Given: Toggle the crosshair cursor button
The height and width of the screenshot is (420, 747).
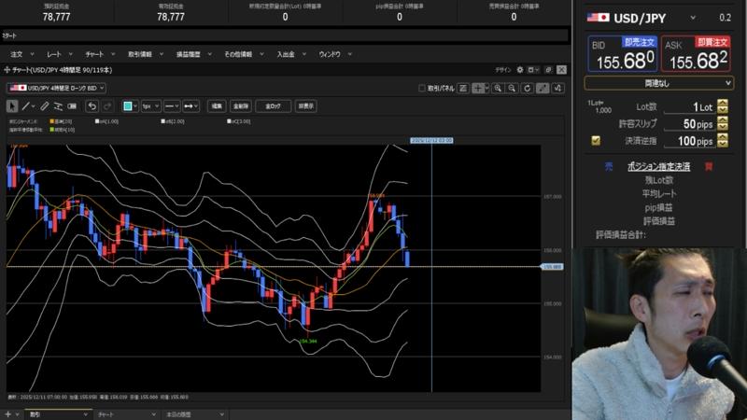Looking at the screenshot, I should tap(478, 88).
